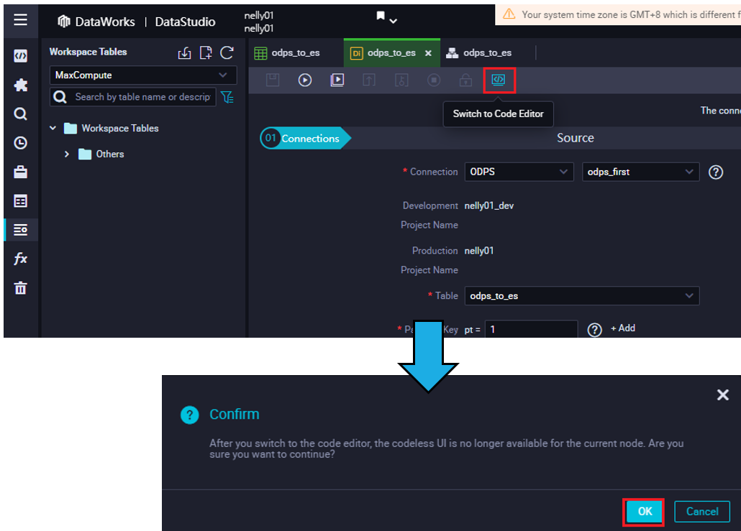Open the table layout sidebar icon
741x531 pixels.
pos(20,201)
